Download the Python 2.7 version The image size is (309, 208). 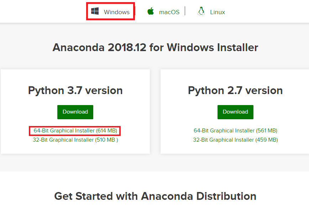coord(236,112)
